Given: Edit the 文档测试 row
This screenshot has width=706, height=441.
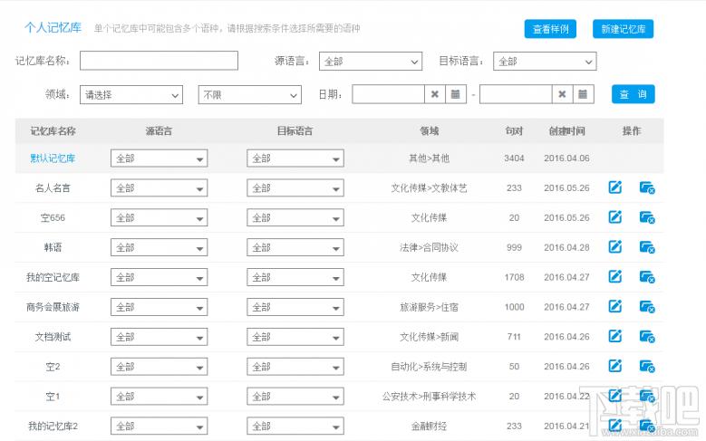Looking at the screenshot, I should [615, 336].
